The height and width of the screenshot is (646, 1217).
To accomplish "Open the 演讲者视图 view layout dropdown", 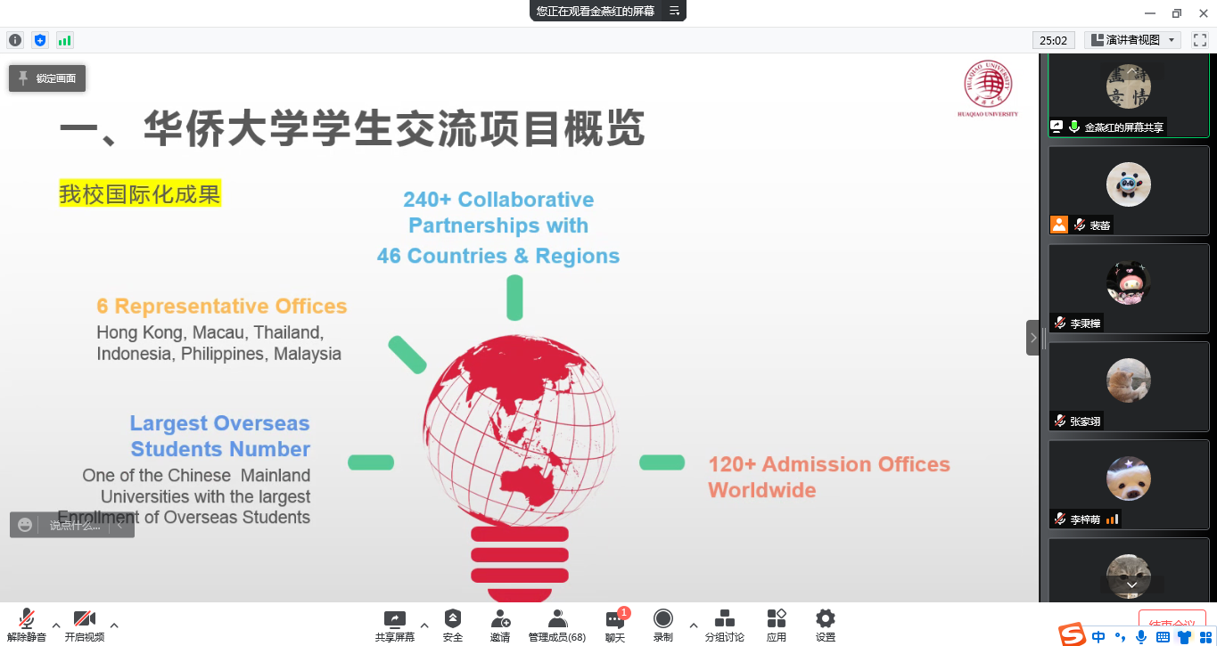I will pos(1132,40).
